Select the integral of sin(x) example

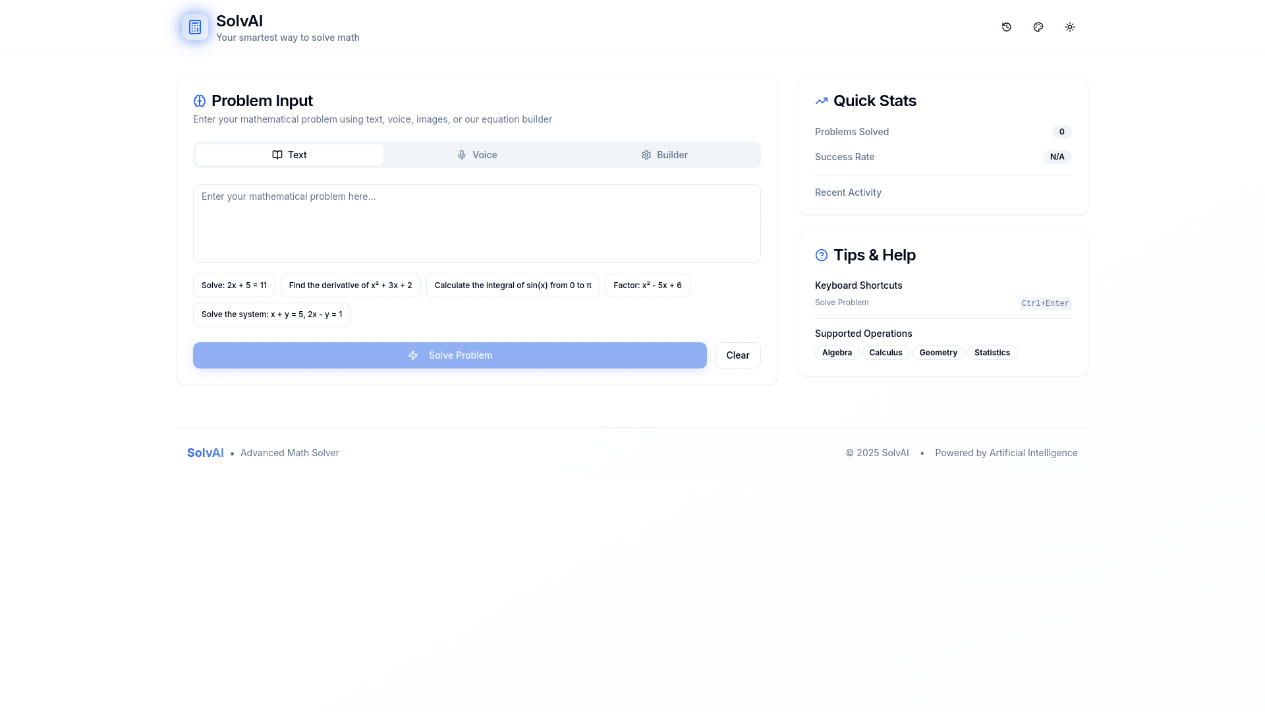click(x=513, y=285)
